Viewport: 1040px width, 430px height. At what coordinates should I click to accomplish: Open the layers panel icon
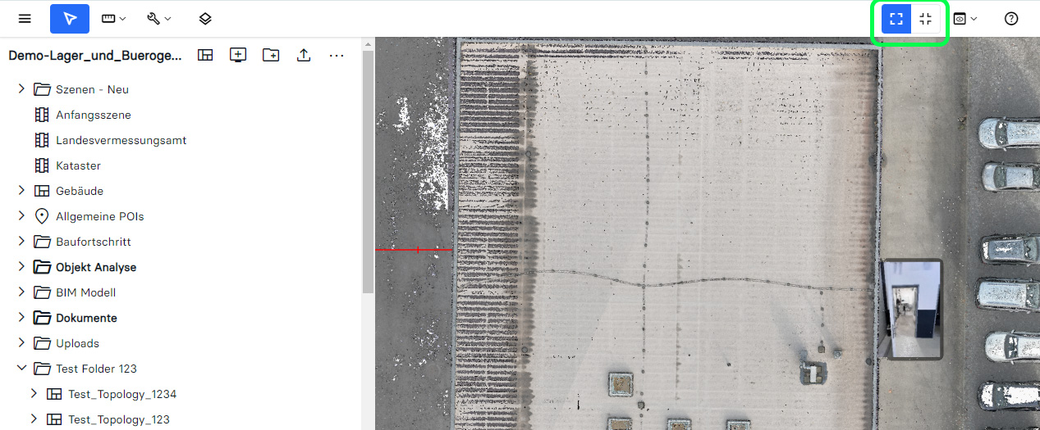coord(205,19)
